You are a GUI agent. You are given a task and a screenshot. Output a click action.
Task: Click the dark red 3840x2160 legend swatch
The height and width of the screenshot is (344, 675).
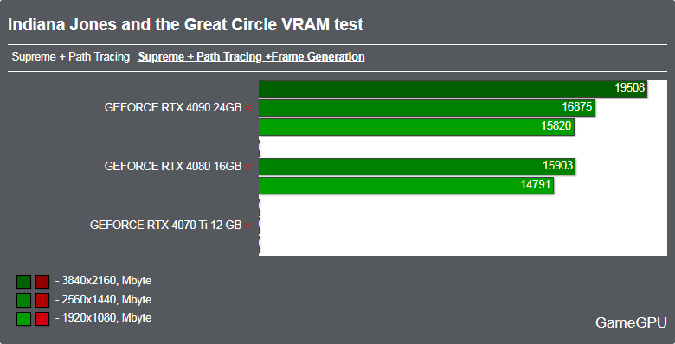(x=42, y=282)
